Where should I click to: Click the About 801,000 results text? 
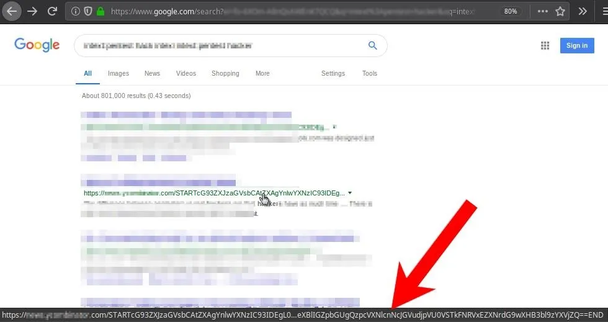(136, 96)
